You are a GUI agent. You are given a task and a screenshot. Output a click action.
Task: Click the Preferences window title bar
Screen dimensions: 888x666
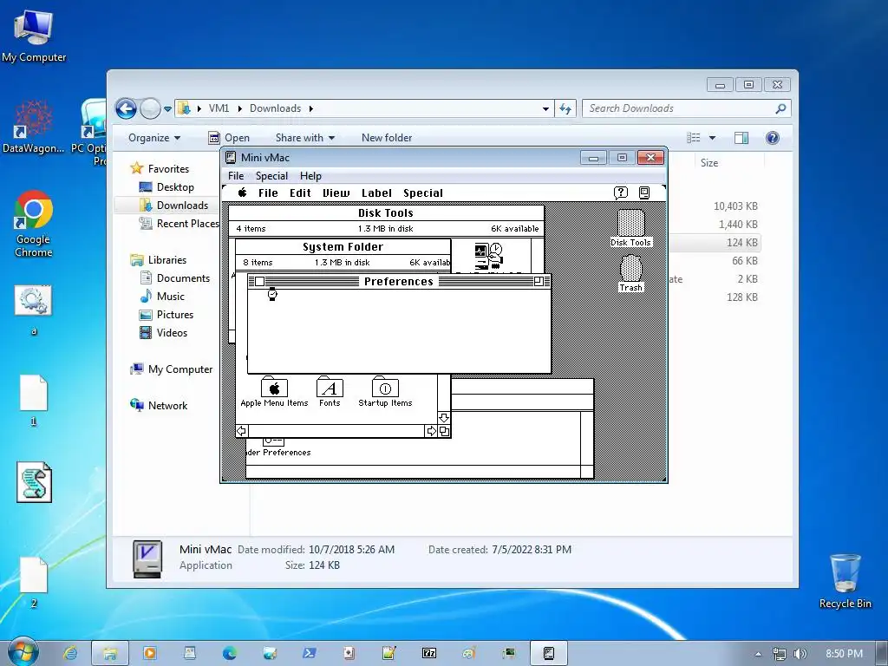[x=399, y=282]
